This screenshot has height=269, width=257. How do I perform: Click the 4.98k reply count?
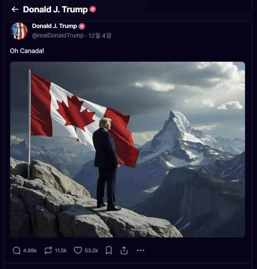[30, 250]
